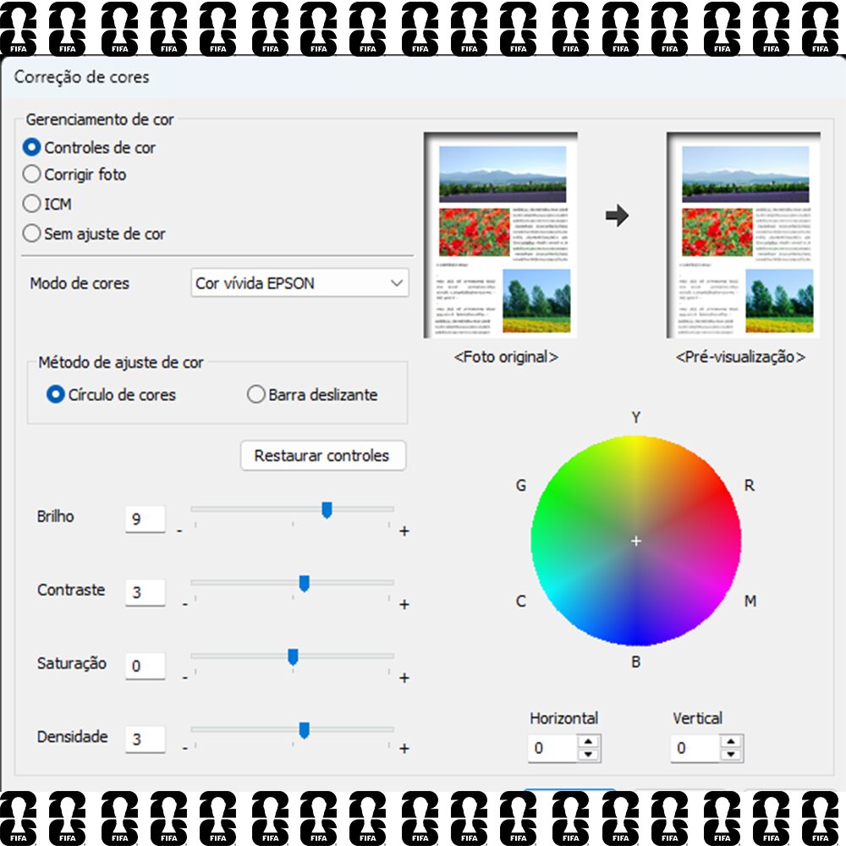
Task: Click the Pré-visualização preview thumbnail
Action: click(744, 235)
